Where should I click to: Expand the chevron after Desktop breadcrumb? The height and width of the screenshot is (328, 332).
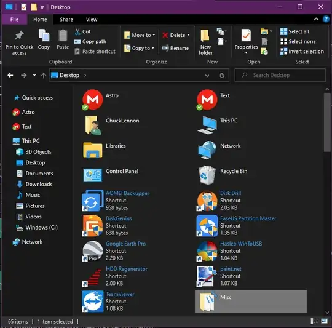pos(85,76)
